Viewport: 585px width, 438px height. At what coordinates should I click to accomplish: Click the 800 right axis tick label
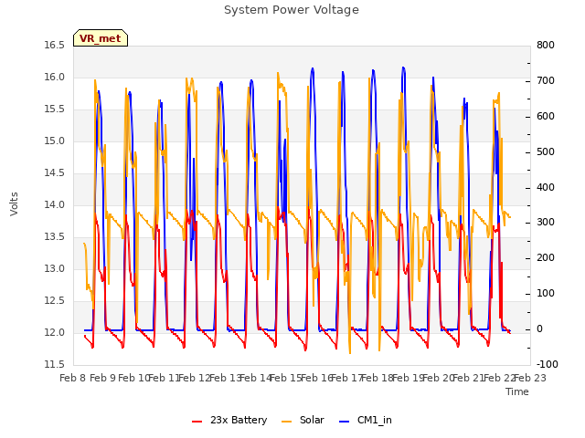click(546, 46)
